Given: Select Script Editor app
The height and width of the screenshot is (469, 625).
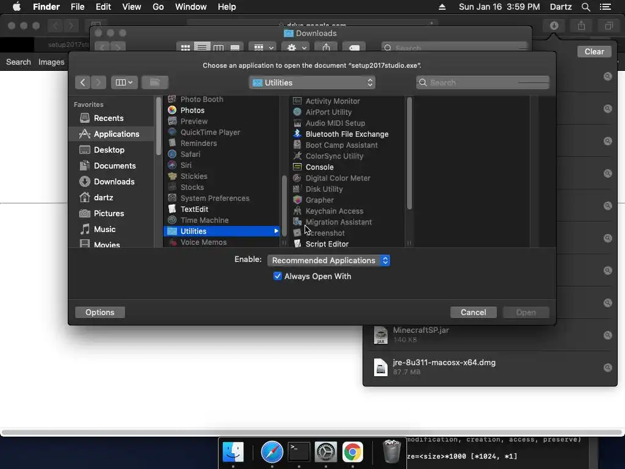Looking at the screenshot, I should tap(327, 244).
